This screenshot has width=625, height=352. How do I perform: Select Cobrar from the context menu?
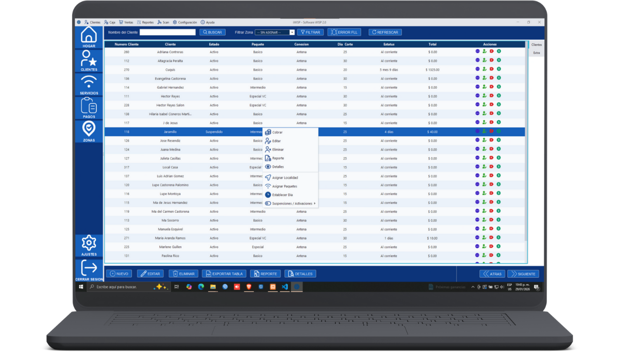click(x=277, y=132)
